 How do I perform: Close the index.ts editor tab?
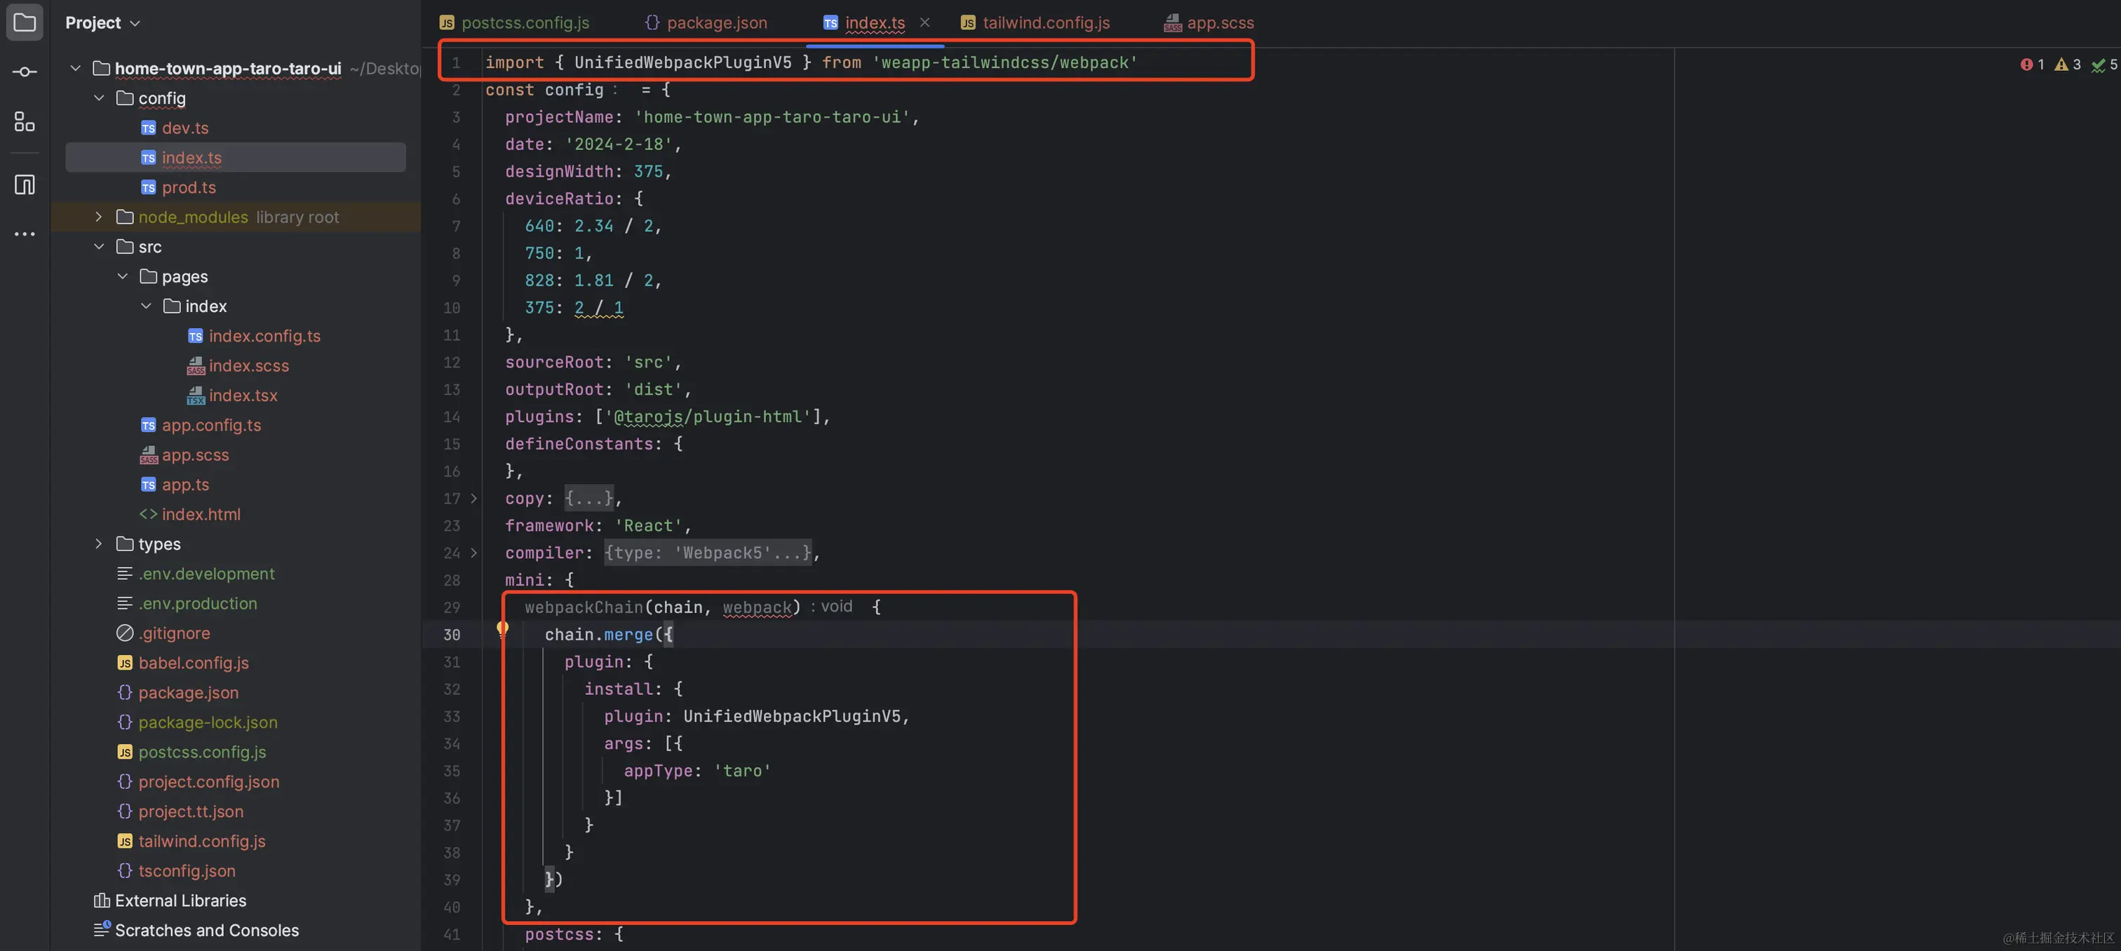click(924, 22)
